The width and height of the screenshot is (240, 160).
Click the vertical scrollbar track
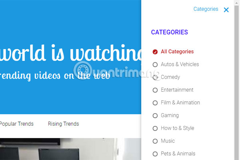coord(237,83)
